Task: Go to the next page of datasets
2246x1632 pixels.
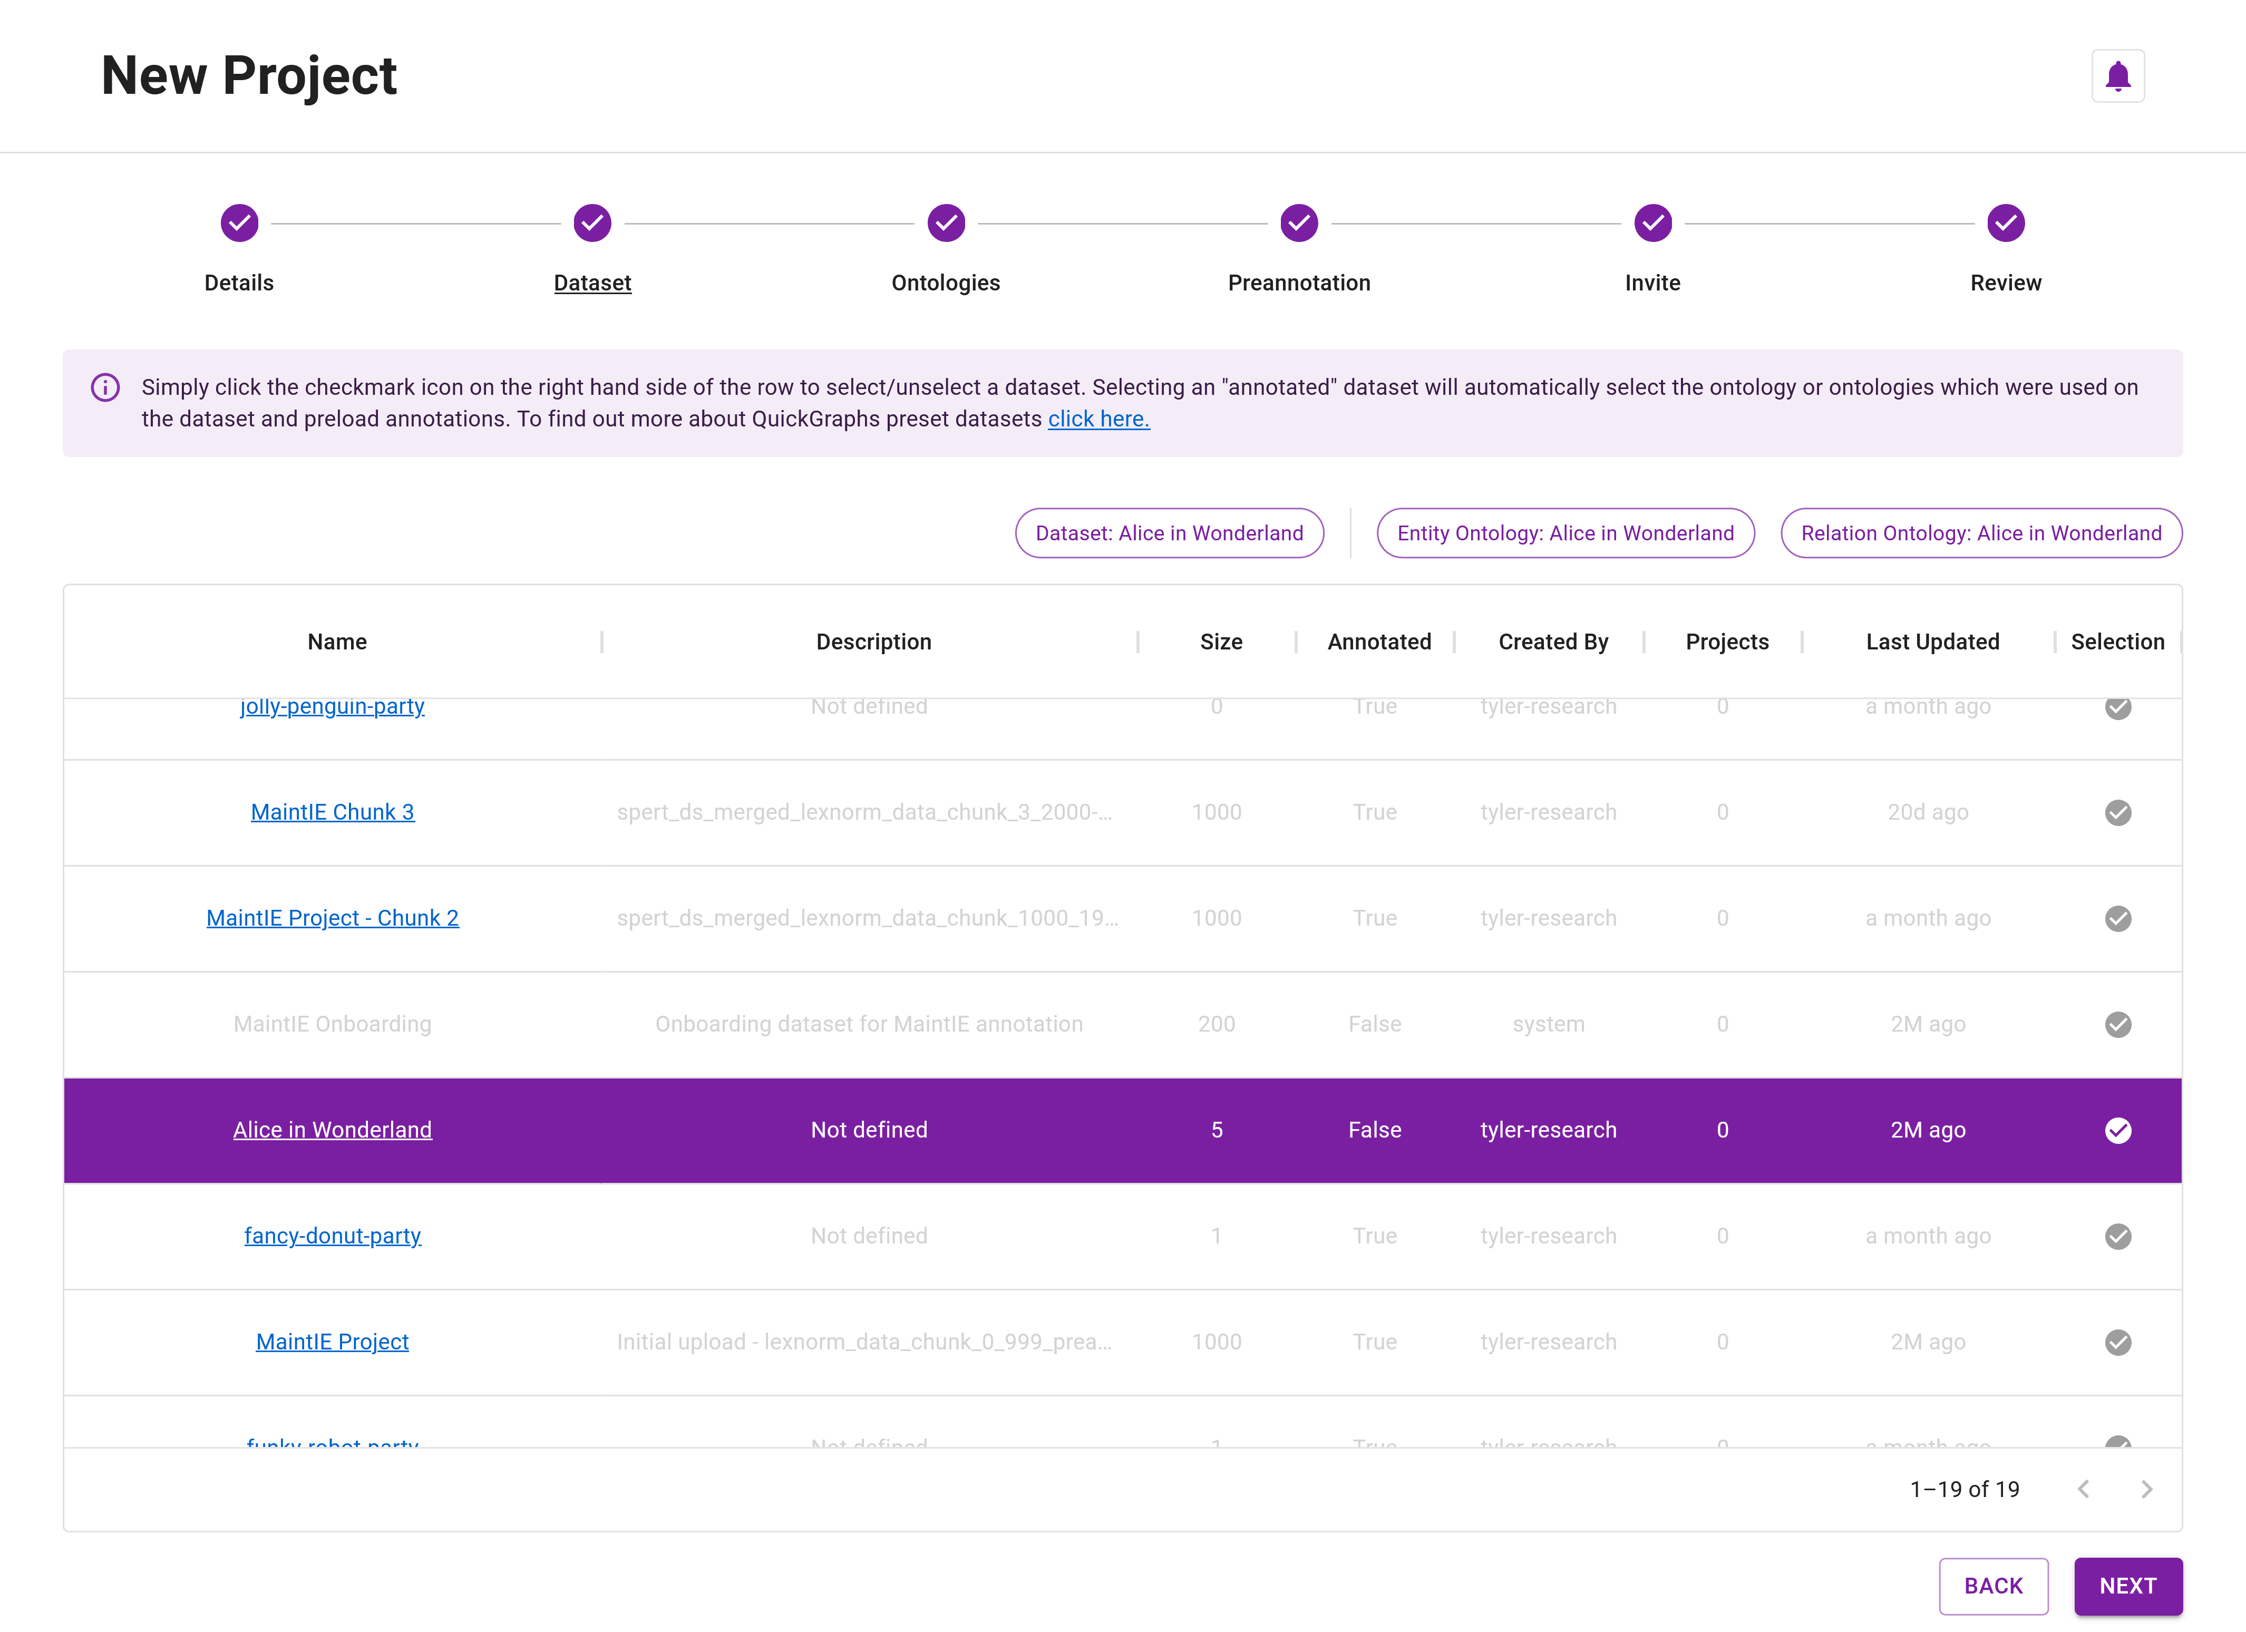Action: coord(2147,1489)
